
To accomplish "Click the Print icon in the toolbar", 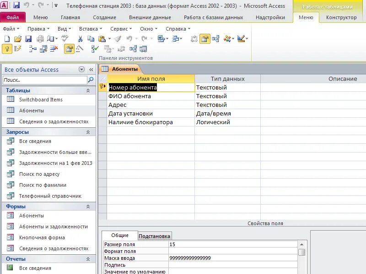I will 40,39.
